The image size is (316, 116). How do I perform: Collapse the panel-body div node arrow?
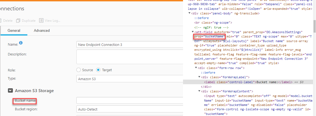pyautogui.click(x=189, y=13)
